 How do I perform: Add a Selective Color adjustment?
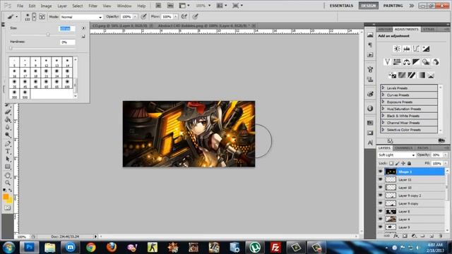click(431, 75)
